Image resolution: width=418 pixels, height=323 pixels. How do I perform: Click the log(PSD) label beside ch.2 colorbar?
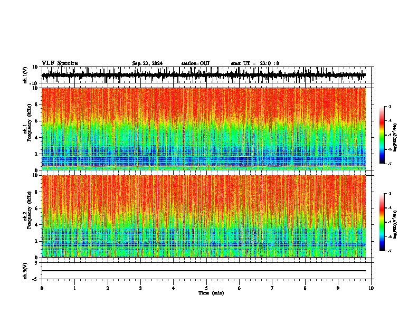point(395,224)
